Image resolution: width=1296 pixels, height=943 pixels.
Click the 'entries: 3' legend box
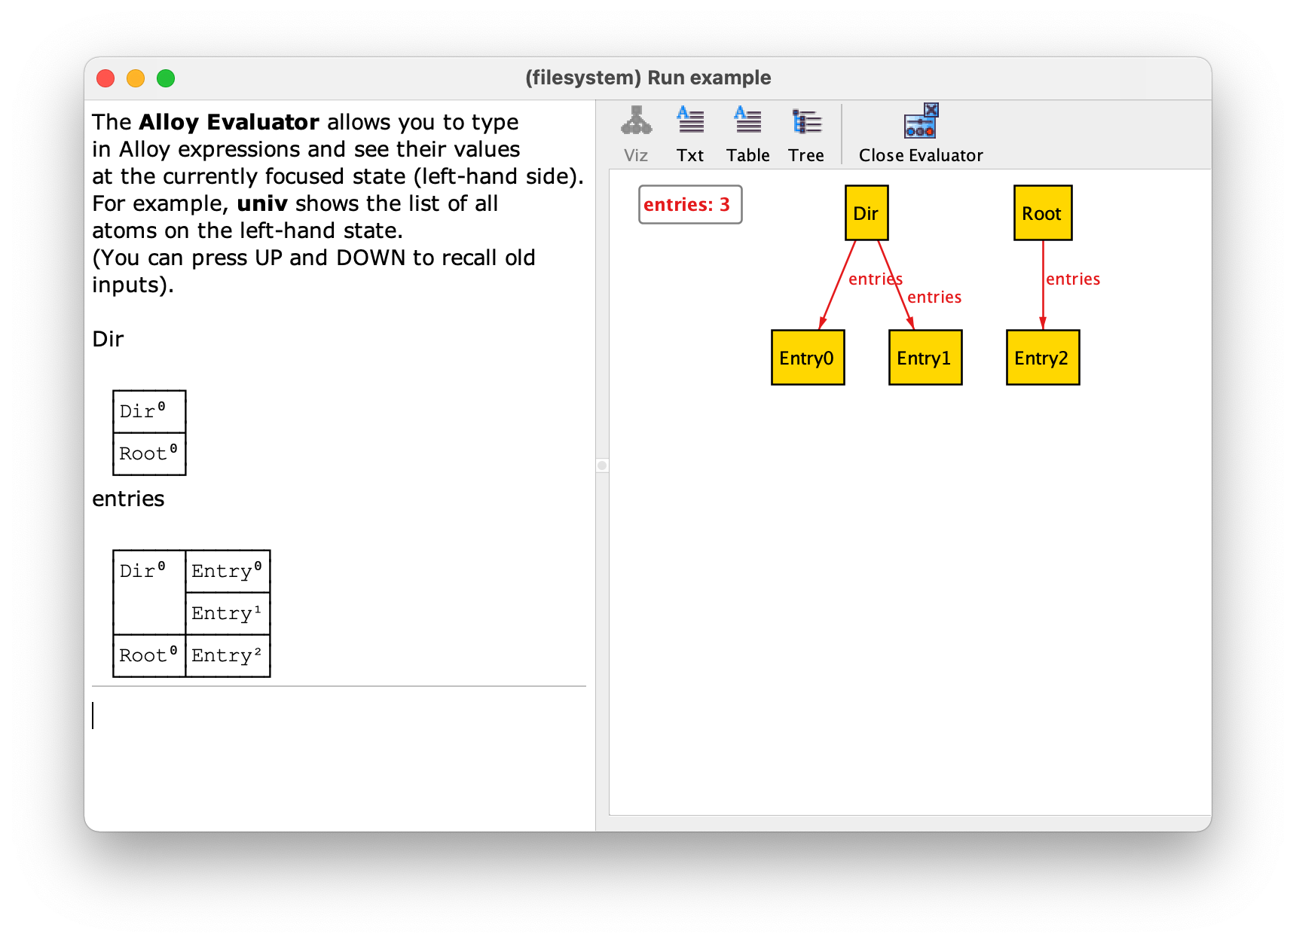coord(690,205)
